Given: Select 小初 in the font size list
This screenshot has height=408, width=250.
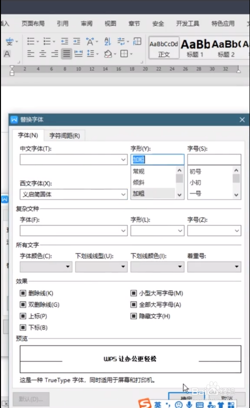Looking at the screenshot, I should click(x=210, y=182).
